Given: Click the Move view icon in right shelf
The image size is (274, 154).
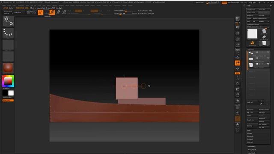Looking at the screenshot, I should 238,89.
